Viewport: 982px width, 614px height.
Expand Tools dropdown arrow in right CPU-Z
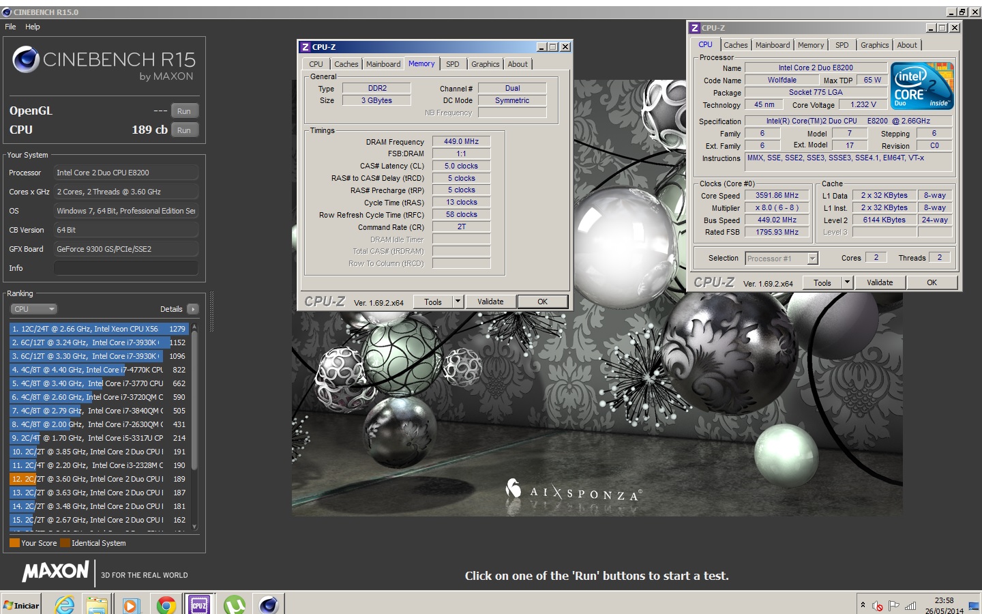848,282
